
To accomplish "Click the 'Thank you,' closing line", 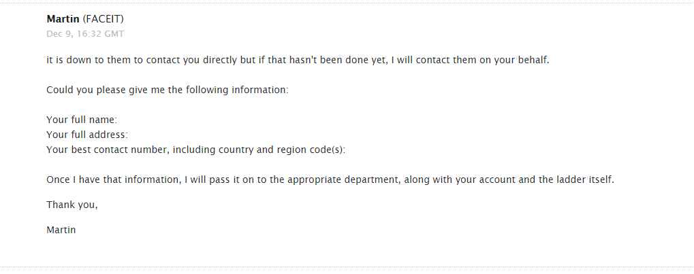I will [x=72, y=205].
